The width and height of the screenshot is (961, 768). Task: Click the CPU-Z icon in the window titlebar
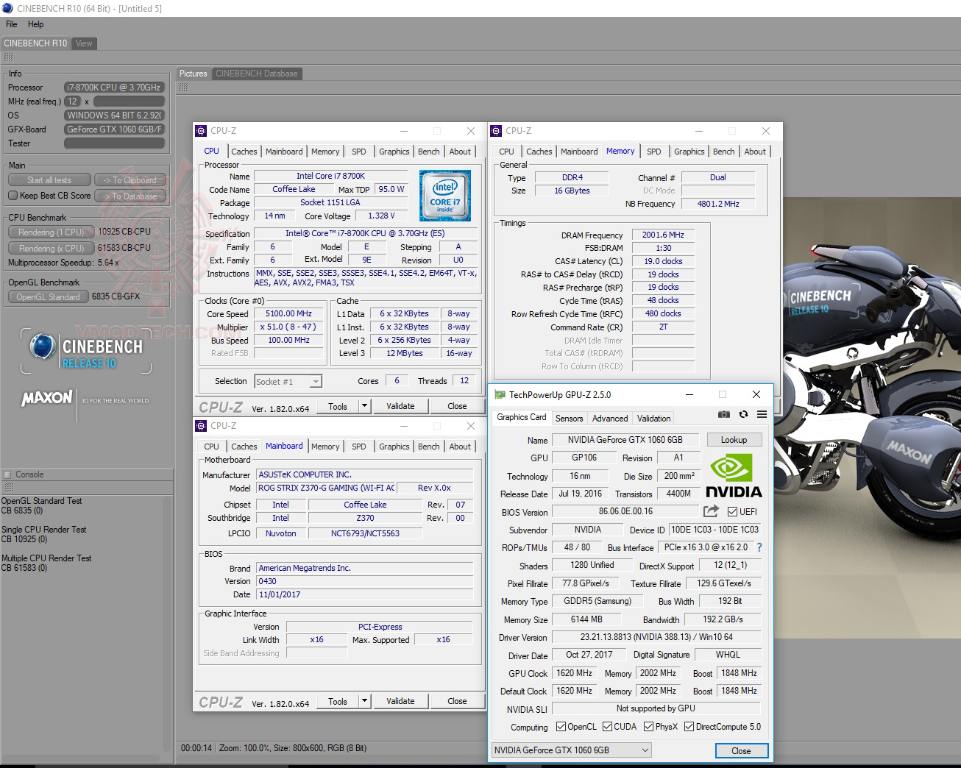pos(199,130)
